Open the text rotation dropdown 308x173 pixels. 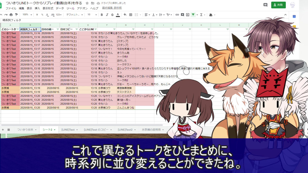pos(169,15)
